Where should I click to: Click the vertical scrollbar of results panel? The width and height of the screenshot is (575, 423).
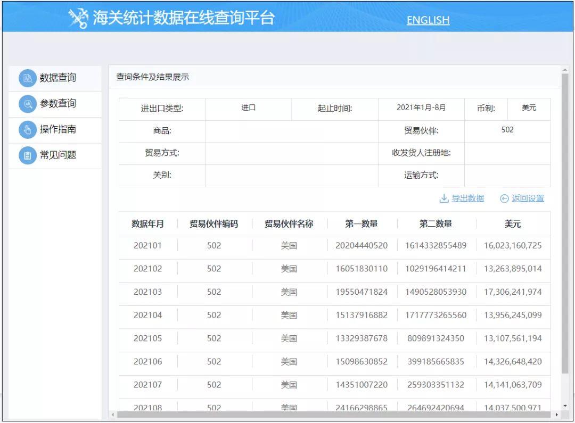click(565, 223)
